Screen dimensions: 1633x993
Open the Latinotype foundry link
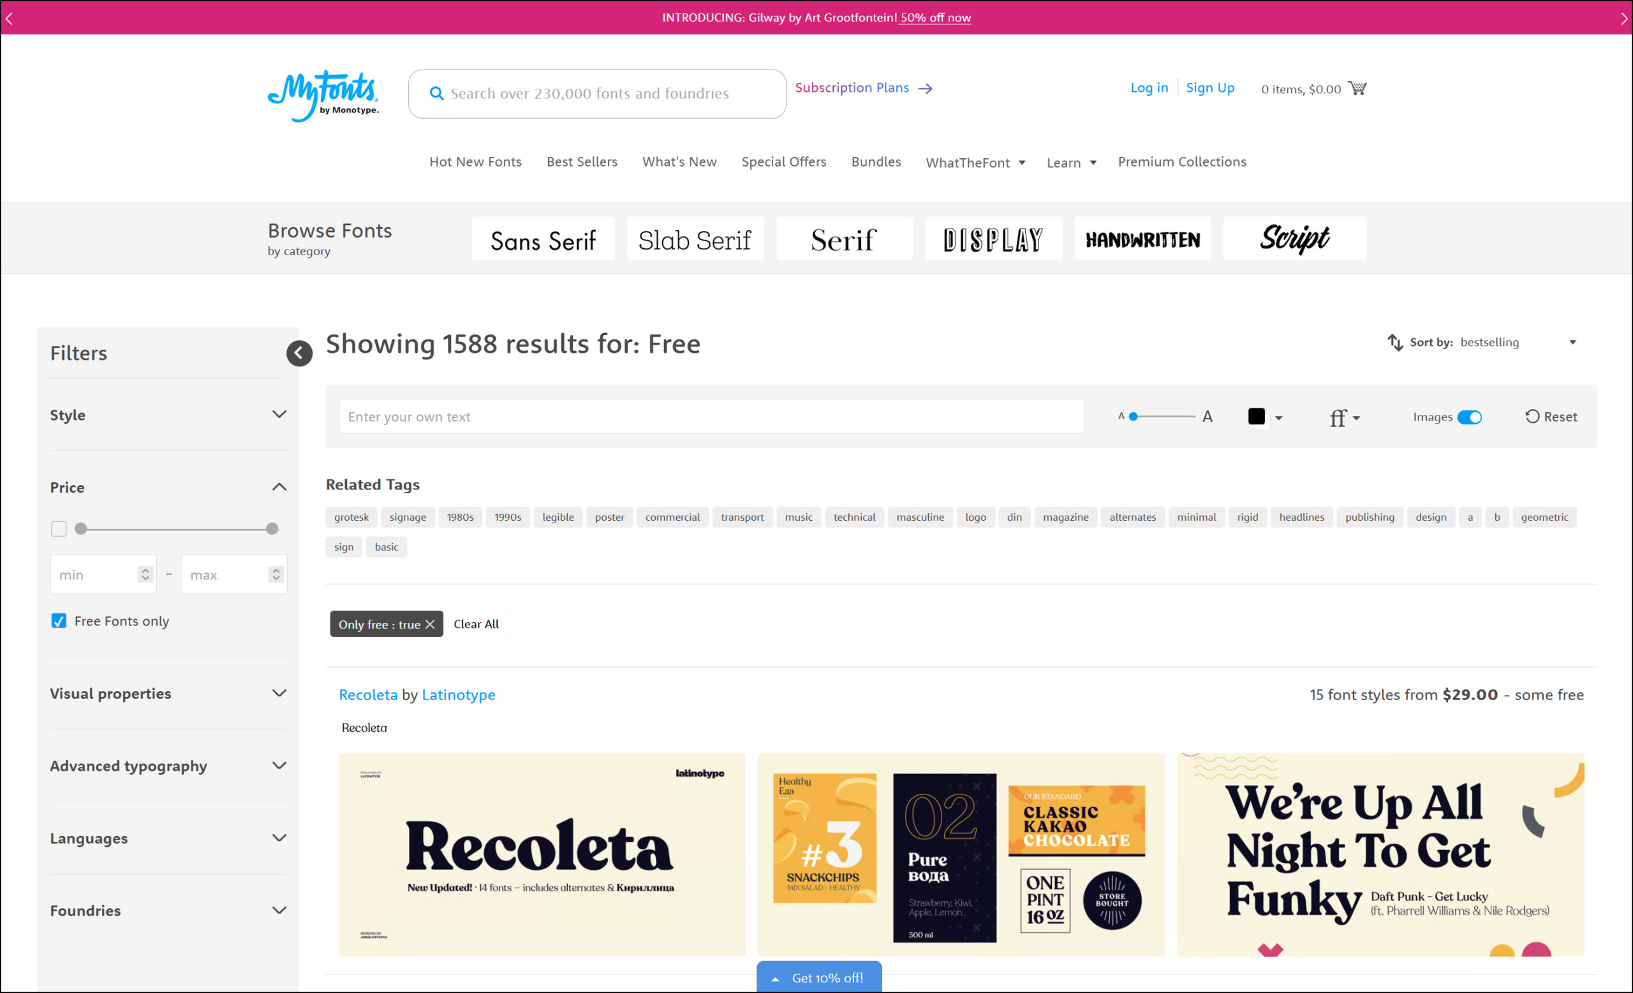(x=458, y=695)
